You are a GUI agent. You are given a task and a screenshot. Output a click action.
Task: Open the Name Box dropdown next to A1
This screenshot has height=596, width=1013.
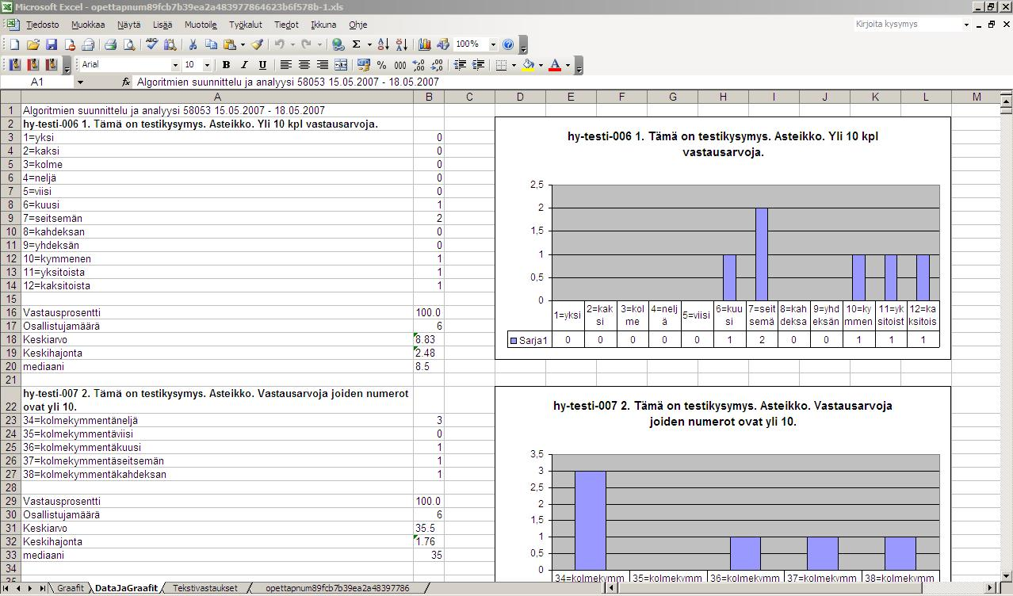(x=79, y=82)
